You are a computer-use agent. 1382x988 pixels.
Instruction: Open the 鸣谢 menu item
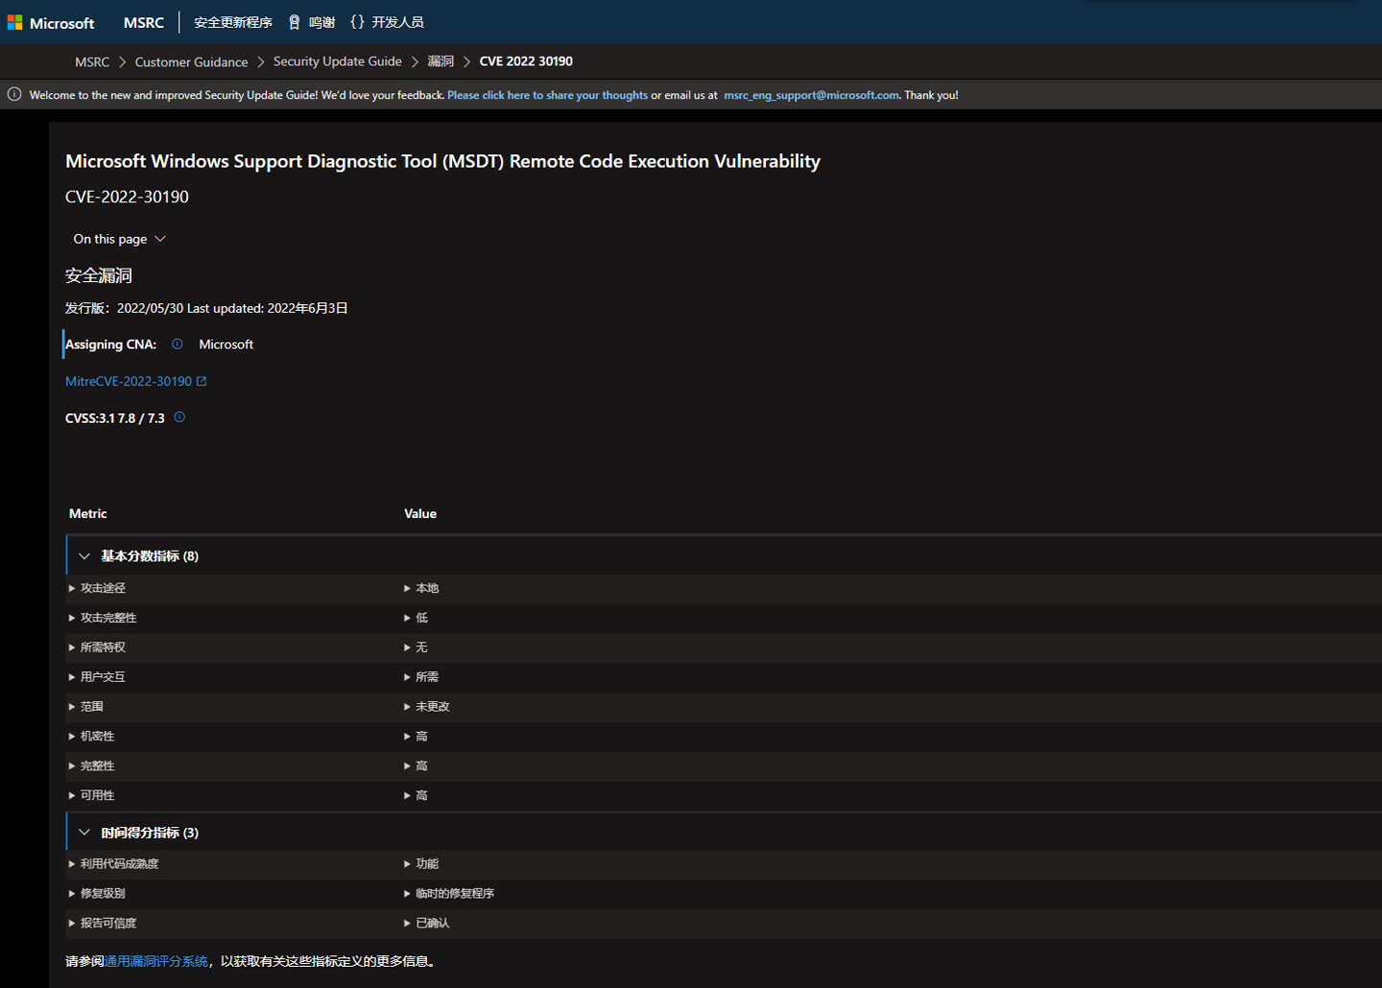point(322,22)
